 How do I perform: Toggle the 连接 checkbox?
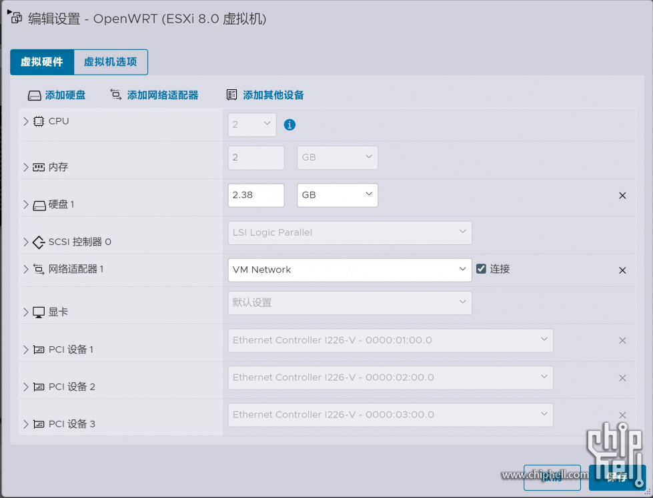point(481,269)
